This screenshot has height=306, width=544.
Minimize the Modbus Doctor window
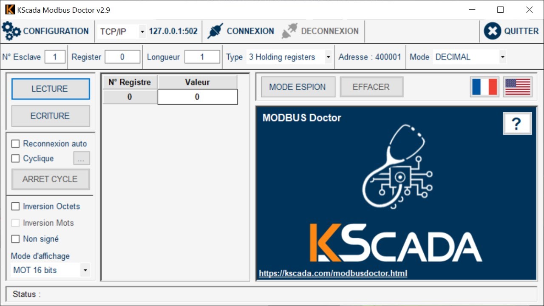[x=472, y=10]
